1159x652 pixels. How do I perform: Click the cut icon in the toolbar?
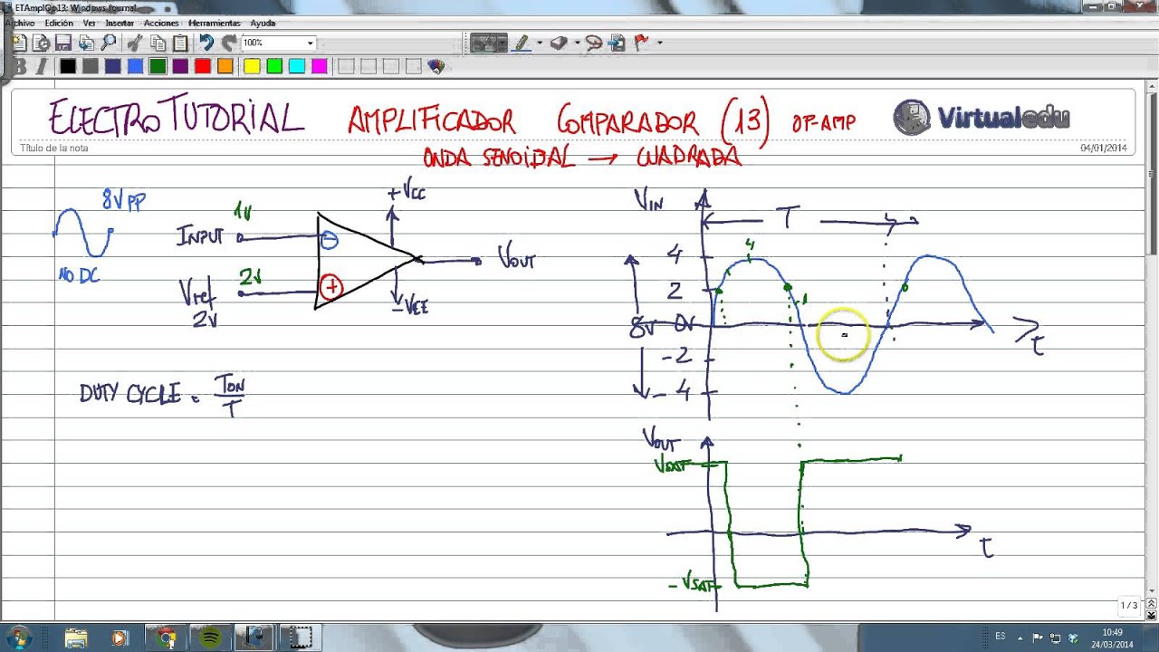pyautogui.click(x=135, y=43)
